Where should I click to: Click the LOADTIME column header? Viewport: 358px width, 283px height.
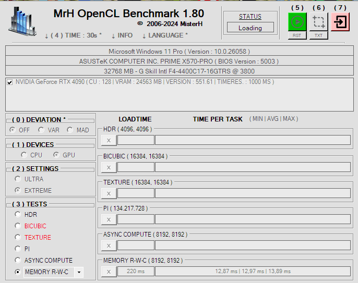click(135, 119)
